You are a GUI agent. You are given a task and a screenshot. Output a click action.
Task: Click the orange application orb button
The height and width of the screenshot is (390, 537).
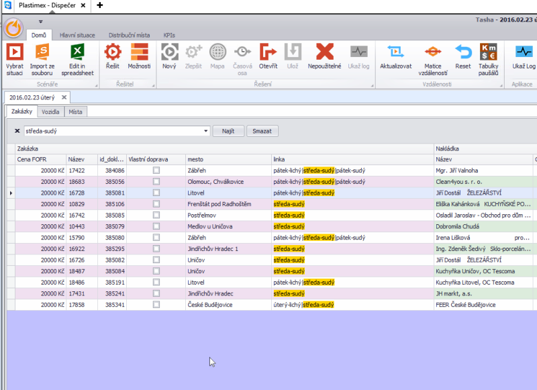pos(13,28)
